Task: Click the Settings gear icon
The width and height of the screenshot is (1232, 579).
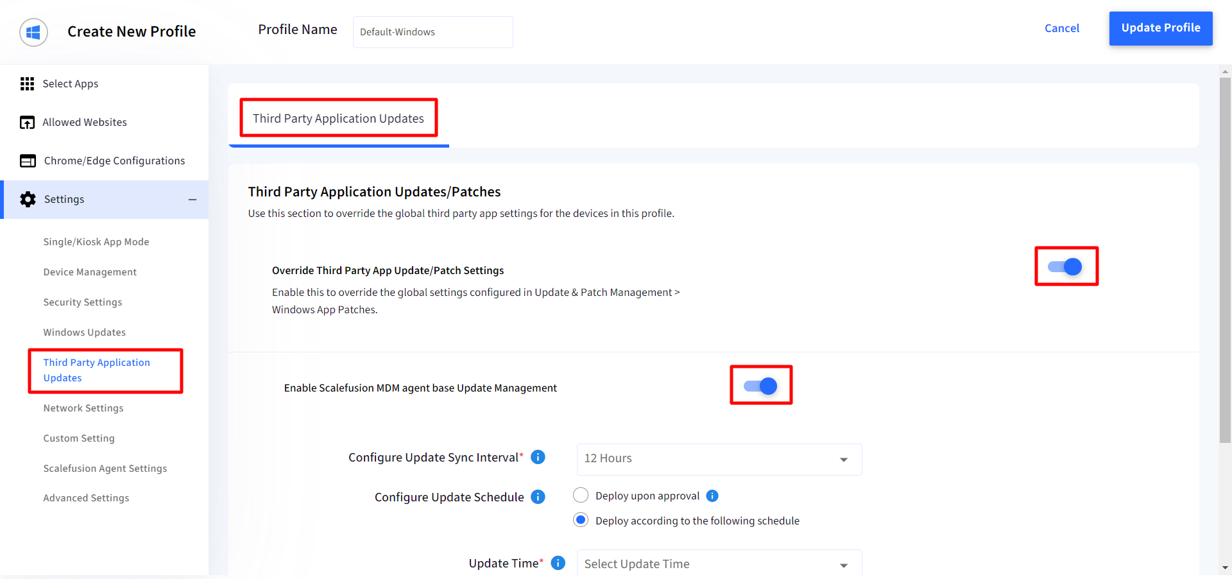Action: (28, 200)
